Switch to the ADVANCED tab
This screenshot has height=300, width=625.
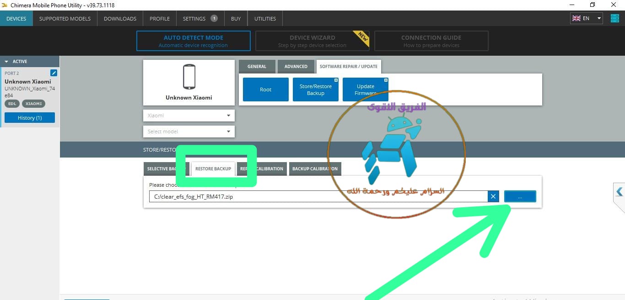(x=296, y=67)
